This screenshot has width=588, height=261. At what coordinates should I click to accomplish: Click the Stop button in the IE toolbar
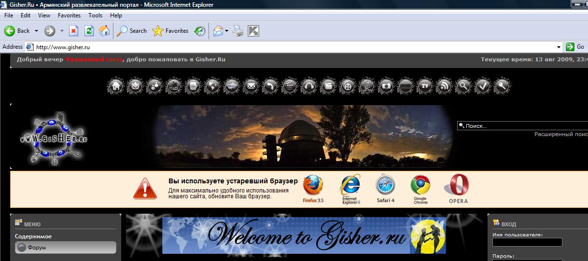point(73,31)
